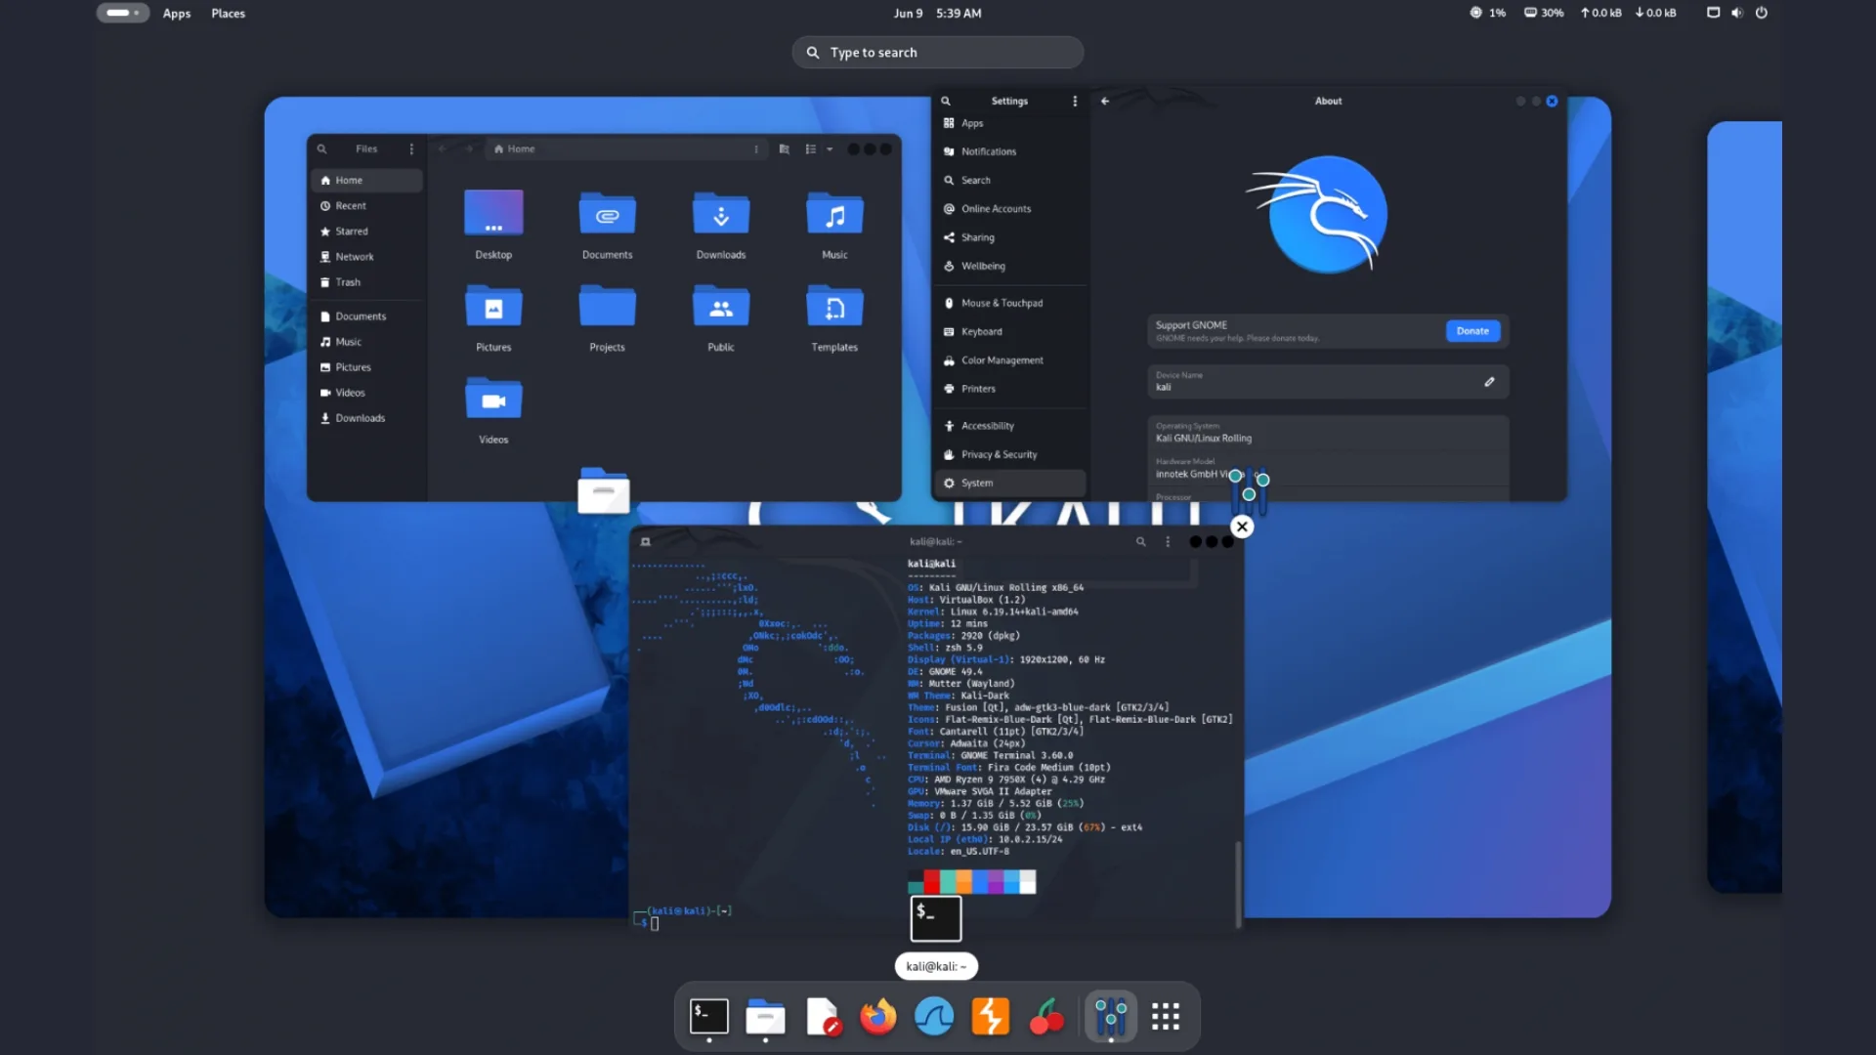Select Wellbeing in Settings sidebar
This screenshot has height=1055, width=1876.
pos(1010,266)
